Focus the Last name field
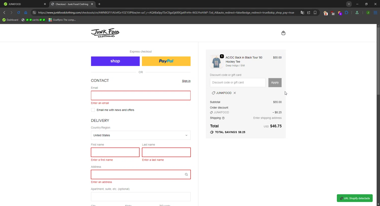Viewport: 380px width, 206px height. point(166,152)
